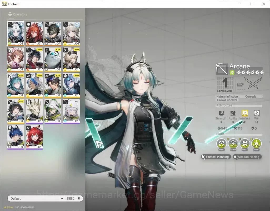This screenshot has width=270, height=211.
Task: Select the NEW teal-haired hooded operator card
Action: coord(16,85)
